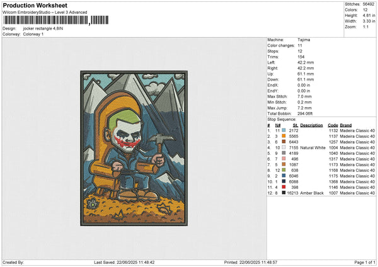Click the Natural White color swatch
Screen dimensions: 378x267
pos(283,147)
